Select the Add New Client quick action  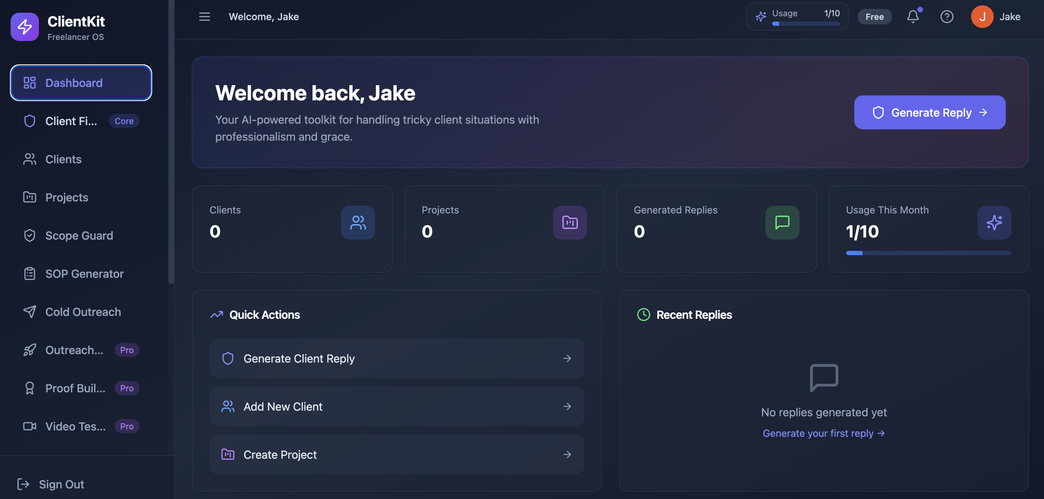point(396,407)
